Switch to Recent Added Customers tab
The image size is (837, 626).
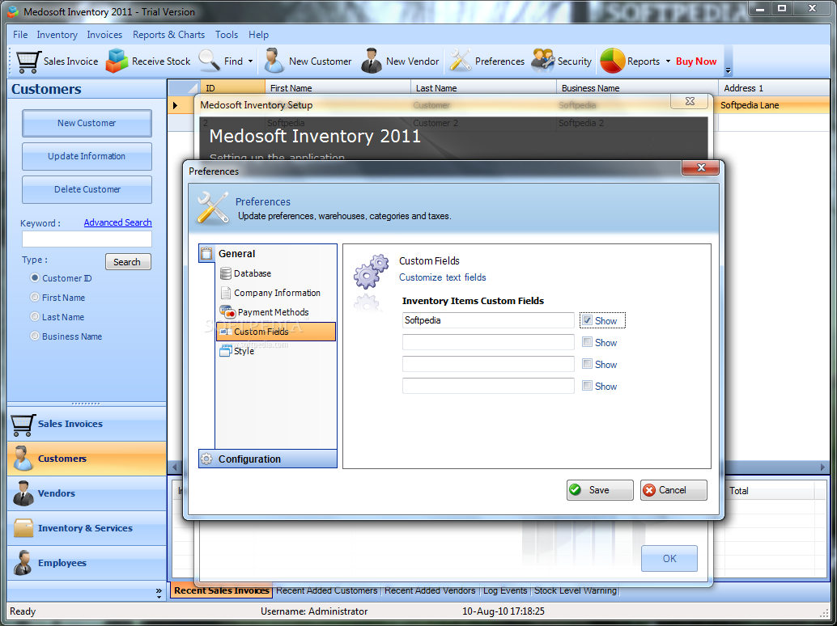[x=327, y=590]
